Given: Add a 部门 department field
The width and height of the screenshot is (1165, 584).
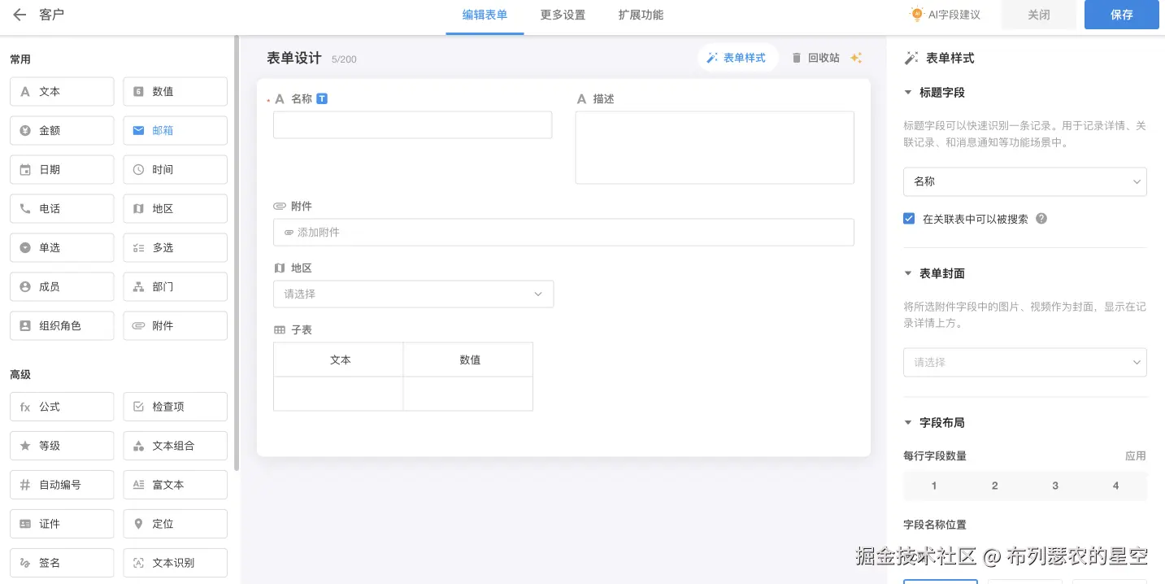Looking at the screenshot, I should point(175,287).
